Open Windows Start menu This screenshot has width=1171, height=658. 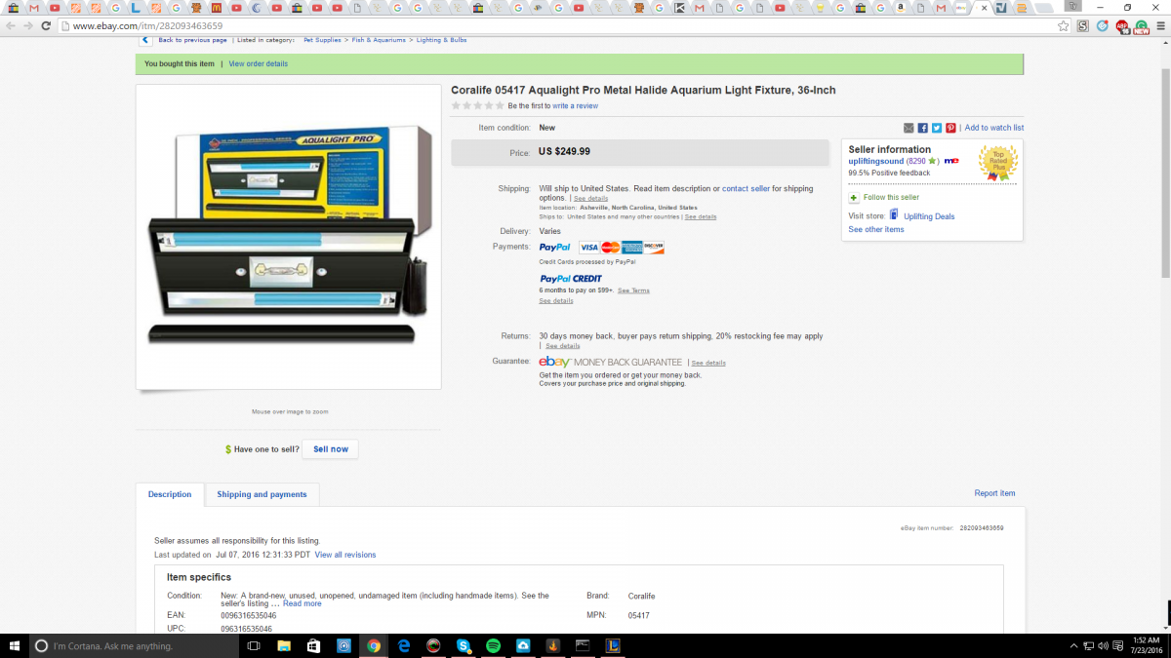[15, 645]
